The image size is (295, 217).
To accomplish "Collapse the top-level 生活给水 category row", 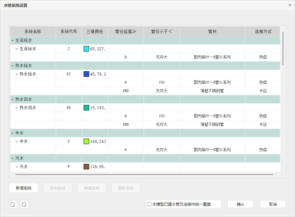I will click(13, 40).
